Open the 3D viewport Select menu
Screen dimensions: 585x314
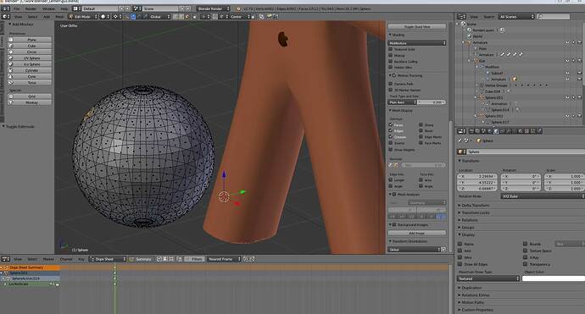pos(32,17)
